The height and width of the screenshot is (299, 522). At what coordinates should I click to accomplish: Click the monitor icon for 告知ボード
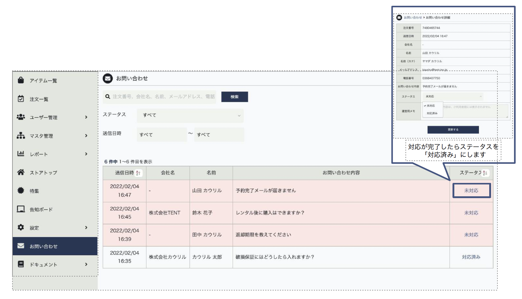21,209
